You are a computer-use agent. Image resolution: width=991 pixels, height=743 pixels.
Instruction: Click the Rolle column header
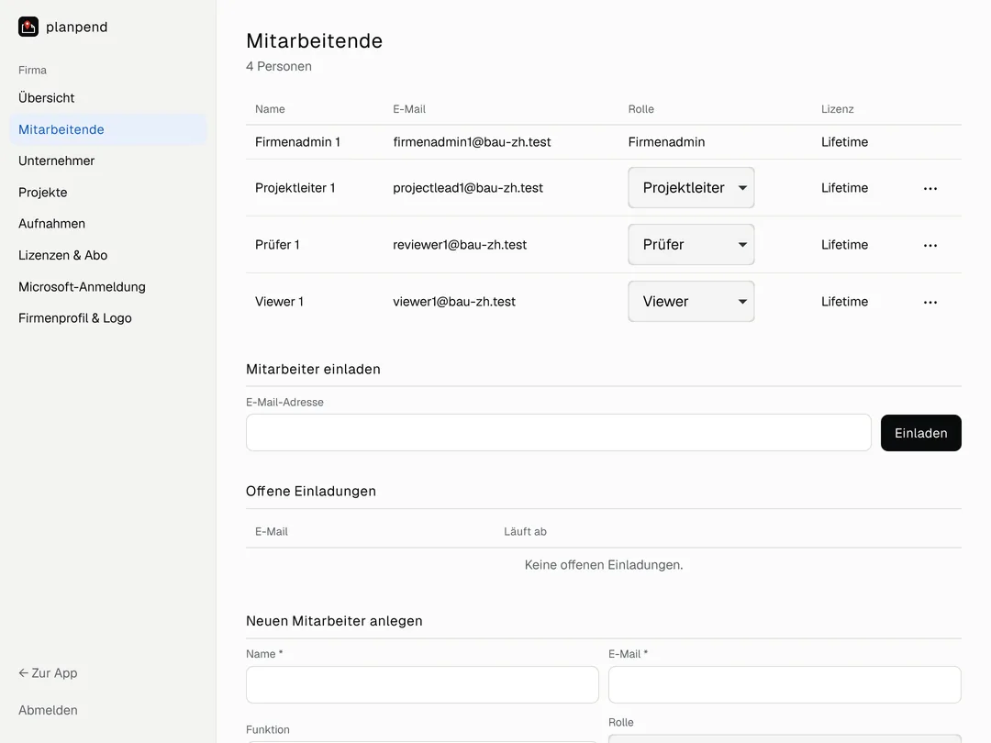pyautogui.click(x=640, y=109)
